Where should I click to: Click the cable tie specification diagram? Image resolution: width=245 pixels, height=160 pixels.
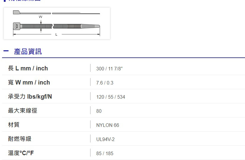[57, 24]
